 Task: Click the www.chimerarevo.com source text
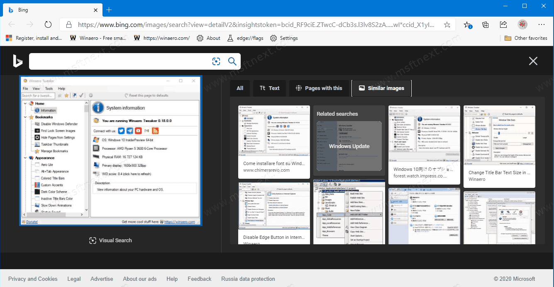click(266, 170)
